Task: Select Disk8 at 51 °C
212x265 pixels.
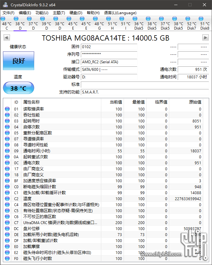Action: (205, 23)
